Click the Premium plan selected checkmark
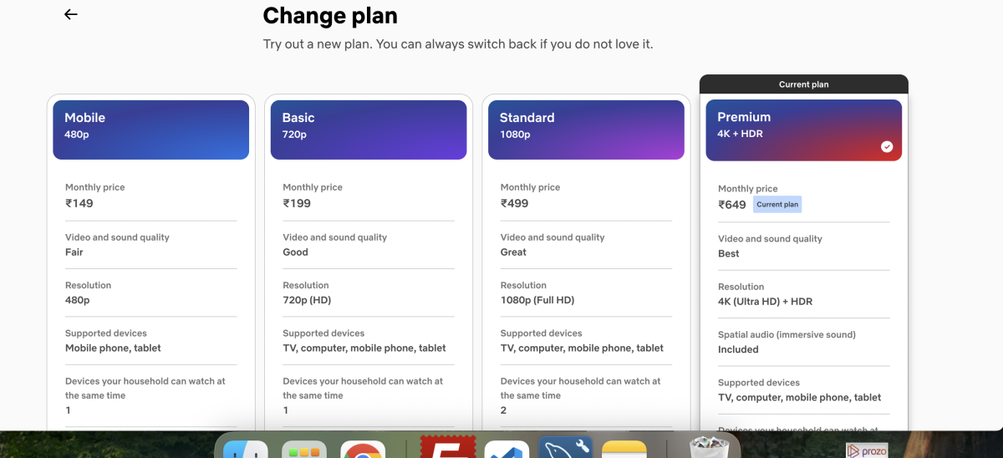This screenshot has height=458, width=1003. [x=887, y=147]
